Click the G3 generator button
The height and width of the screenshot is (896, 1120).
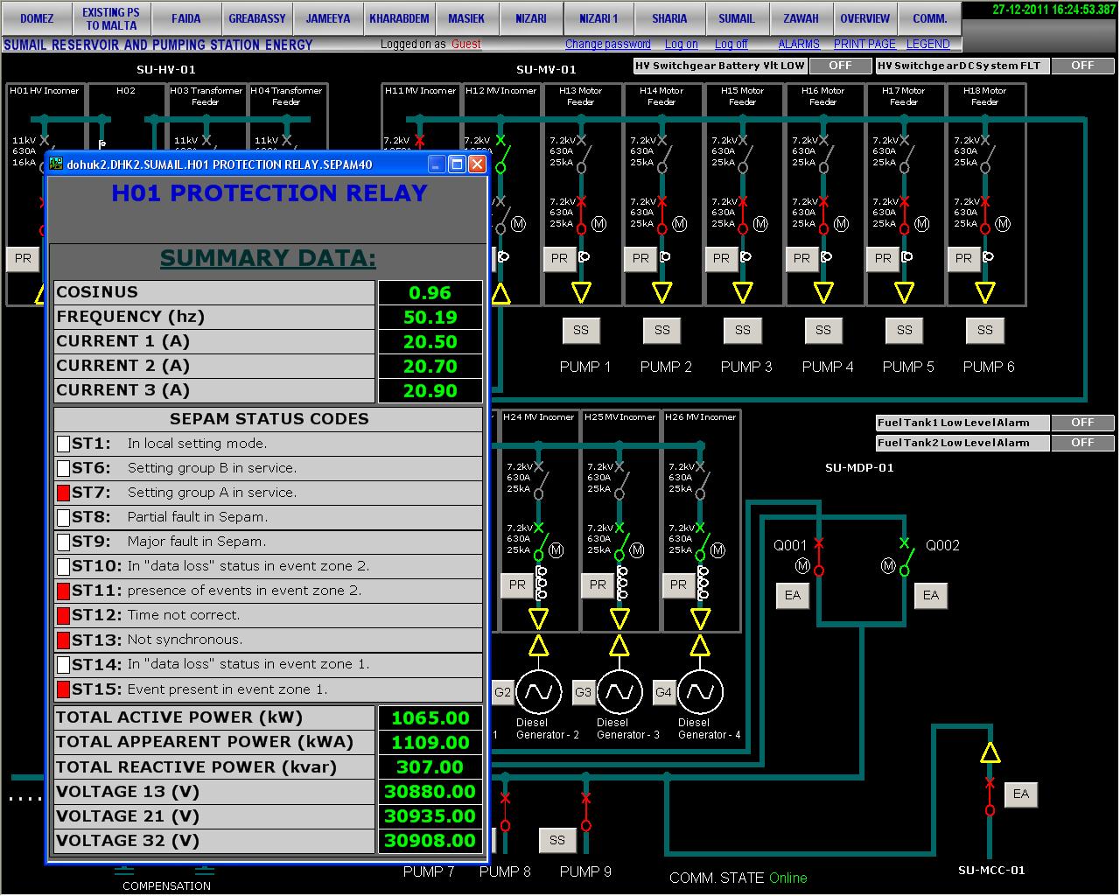(x=583, y=692)
